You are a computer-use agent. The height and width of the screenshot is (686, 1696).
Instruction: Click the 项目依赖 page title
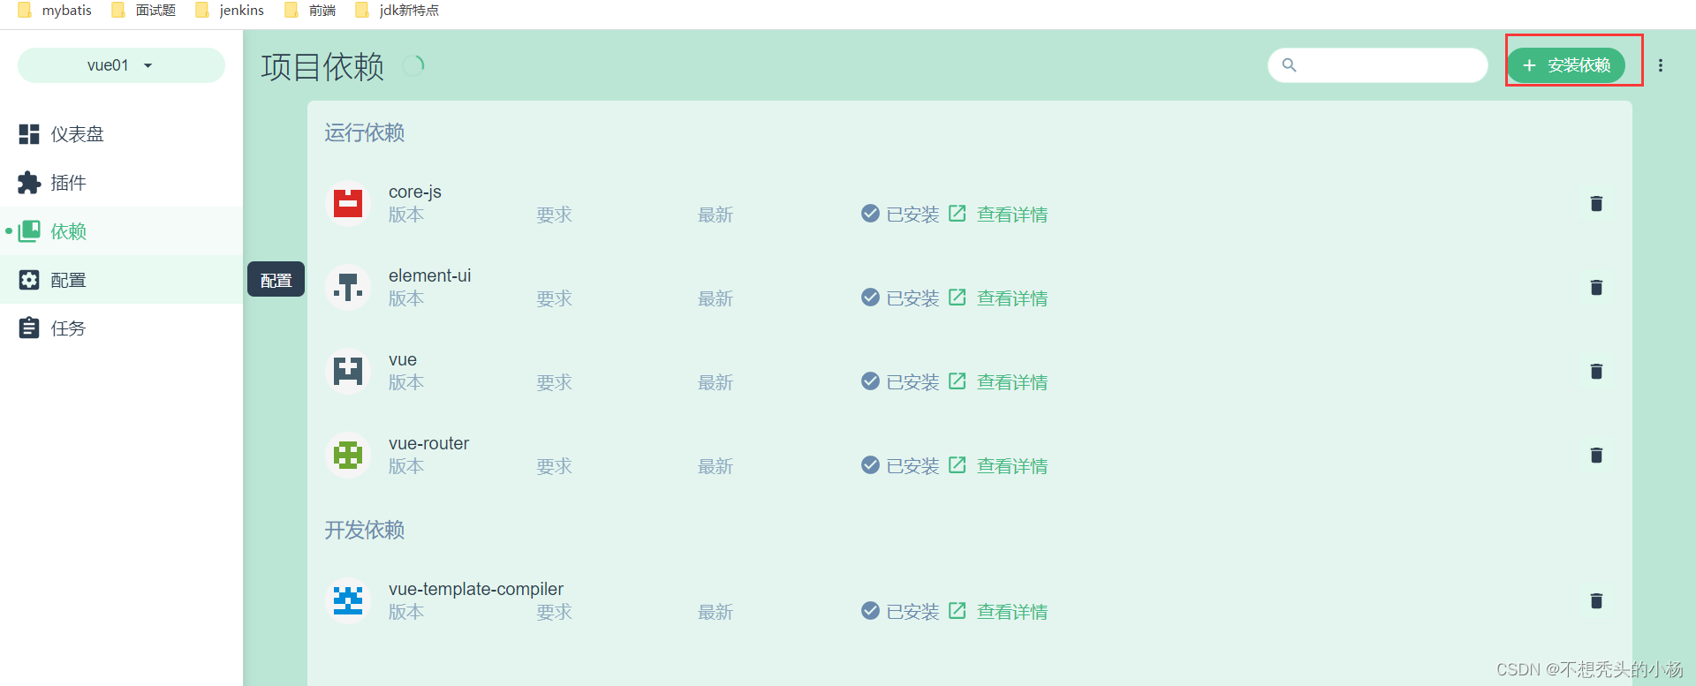[x=322, y=66]
